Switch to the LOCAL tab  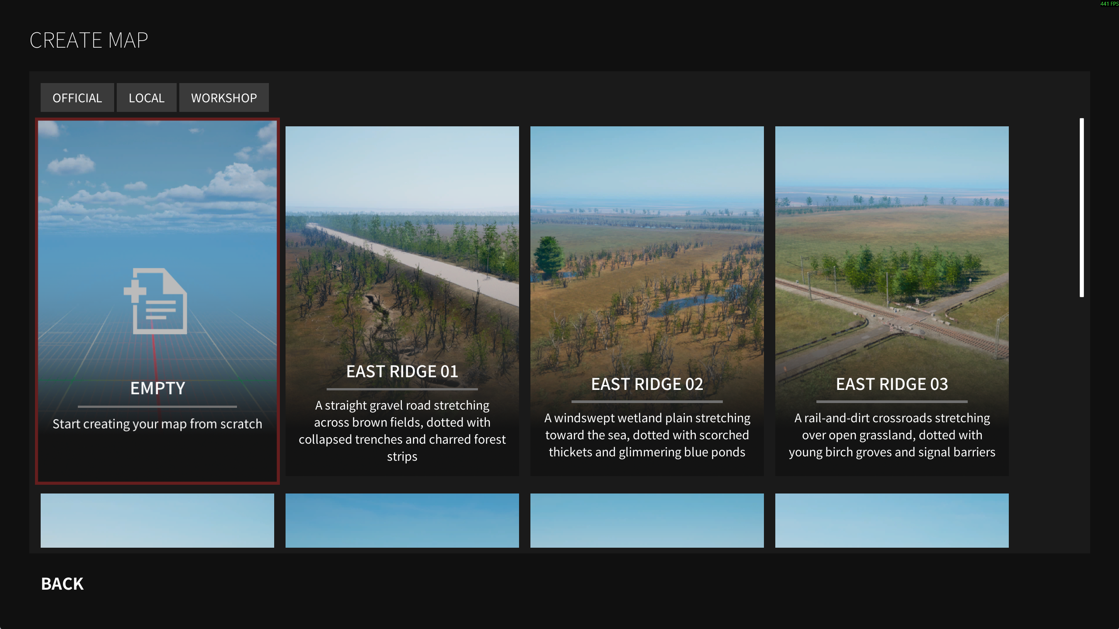pos(146,97)
